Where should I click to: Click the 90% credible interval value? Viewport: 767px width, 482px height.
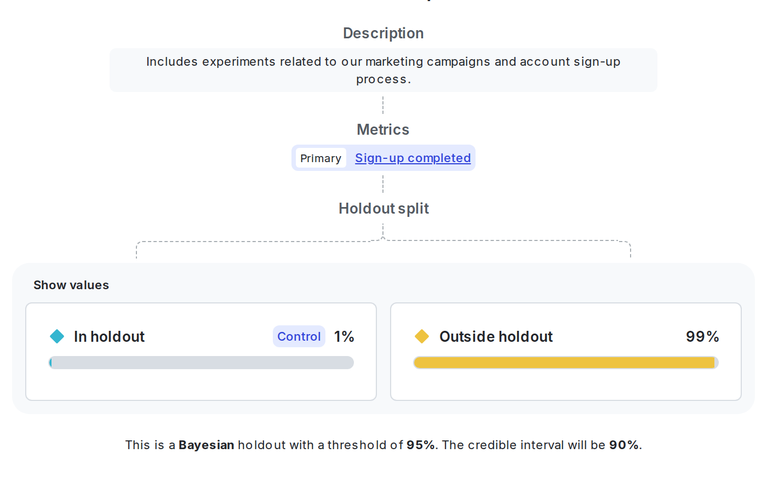point(624,445)
